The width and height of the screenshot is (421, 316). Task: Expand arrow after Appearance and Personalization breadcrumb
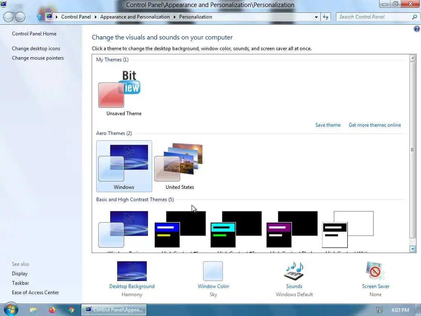click(x=174, y=17)
